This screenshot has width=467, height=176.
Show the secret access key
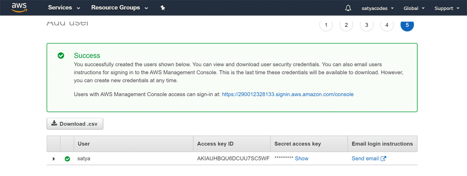pyautogui.click(x=301, y=158)
